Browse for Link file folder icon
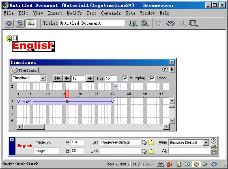Screen dimensions: 228x169 coord(151,151)
